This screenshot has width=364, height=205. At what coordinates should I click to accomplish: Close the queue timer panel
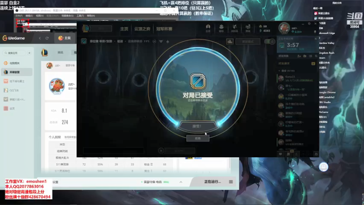315,39
